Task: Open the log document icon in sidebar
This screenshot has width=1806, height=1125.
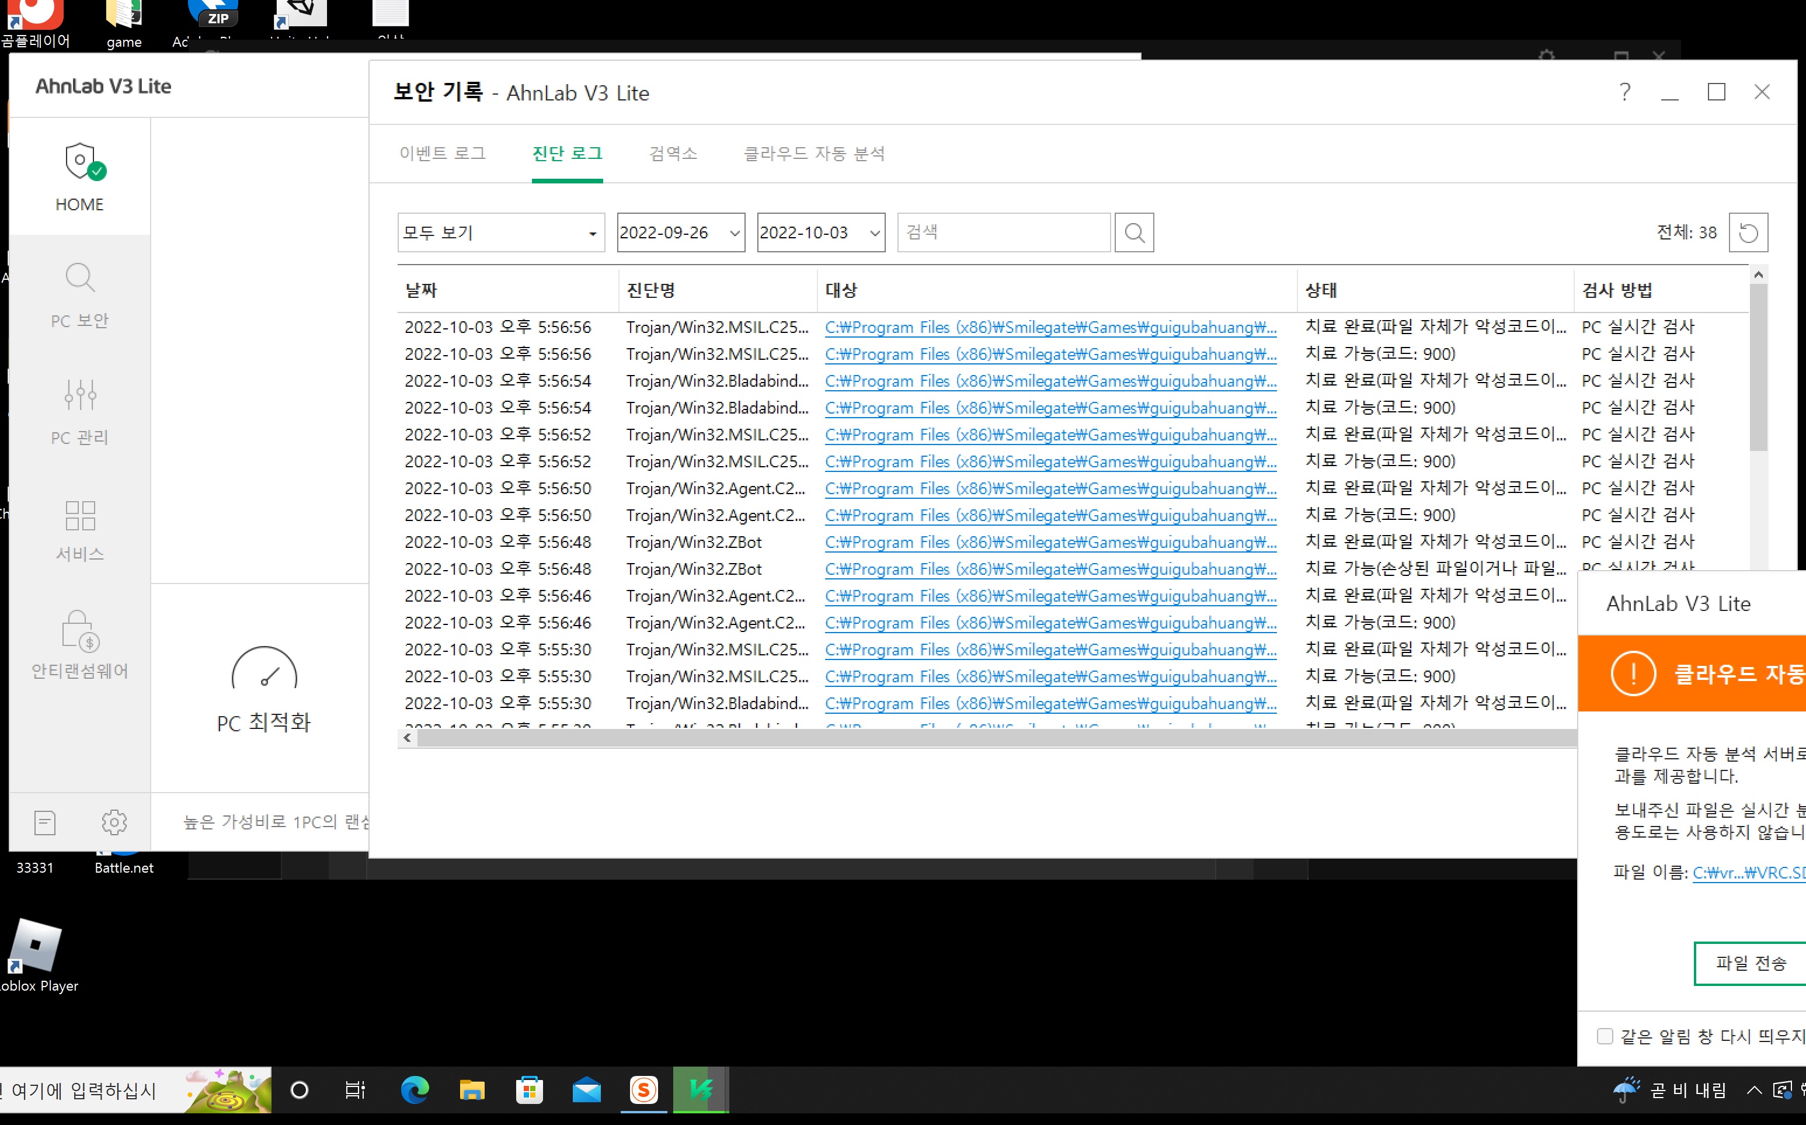Action: 44,822
